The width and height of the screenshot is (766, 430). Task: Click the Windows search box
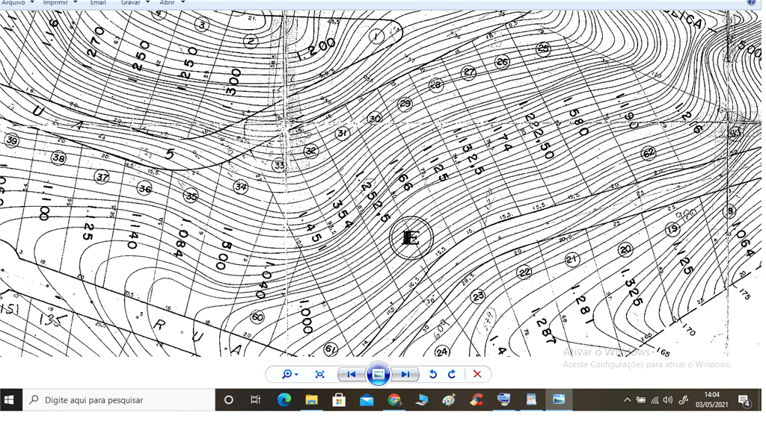(120, 400)
